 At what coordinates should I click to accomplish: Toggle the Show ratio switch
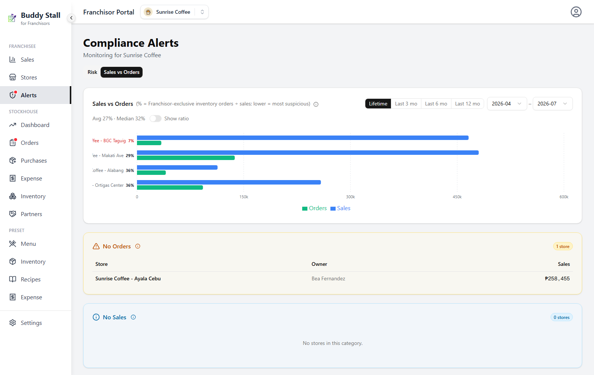(156, 118)
